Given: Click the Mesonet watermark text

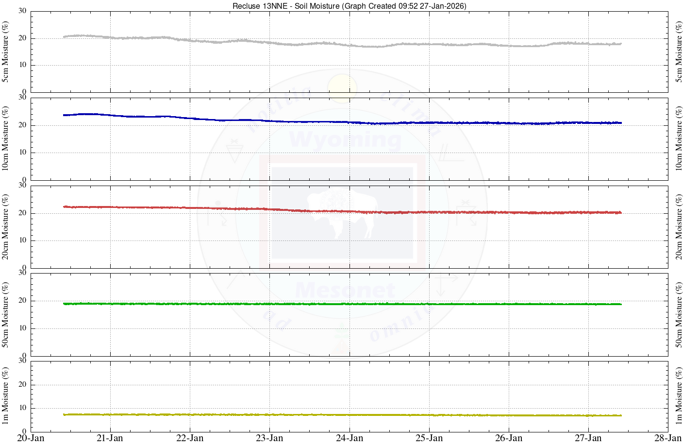Looking at the screenshot, I should [x=345, y=290].
